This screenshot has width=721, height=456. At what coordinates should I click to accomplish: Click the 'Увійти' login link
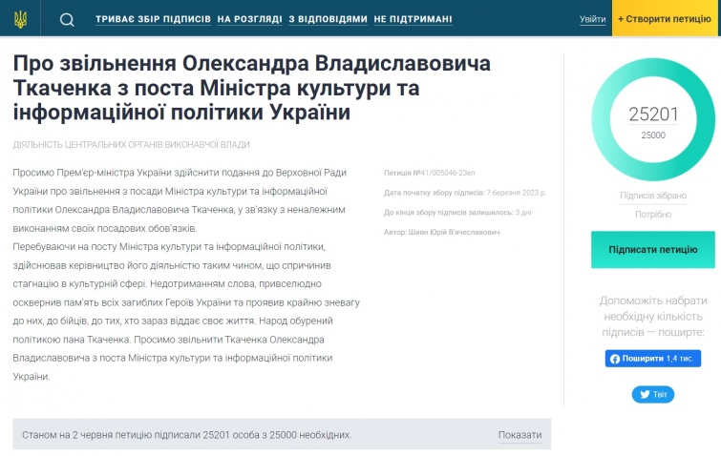(592, 19)
